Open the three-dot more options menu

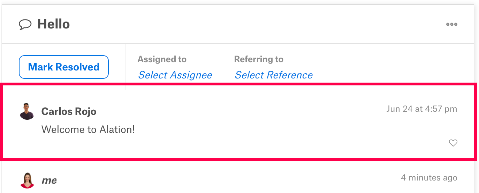(x=452, y=24)
